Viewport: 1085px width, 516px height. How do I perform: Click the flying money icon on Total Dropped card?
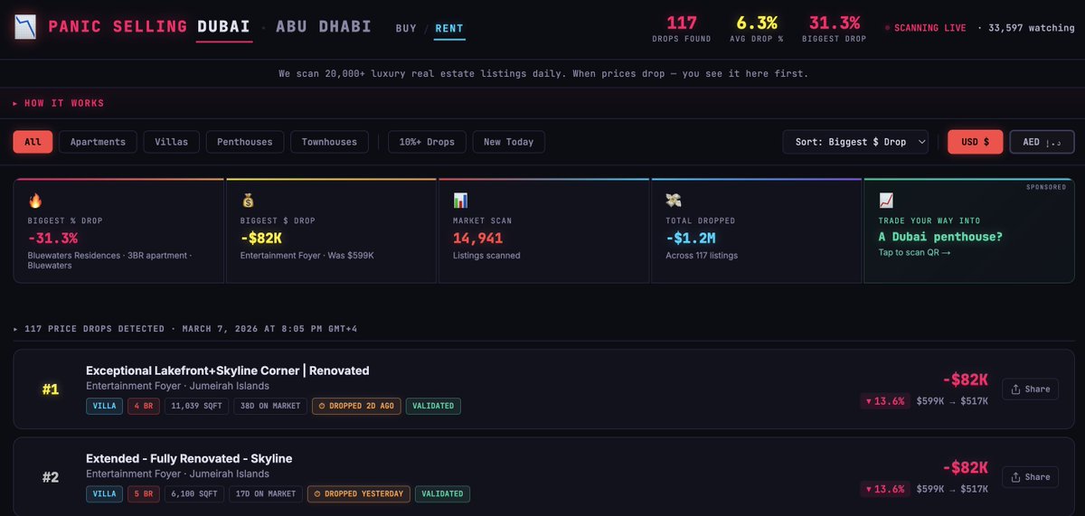tap(673, 201)
